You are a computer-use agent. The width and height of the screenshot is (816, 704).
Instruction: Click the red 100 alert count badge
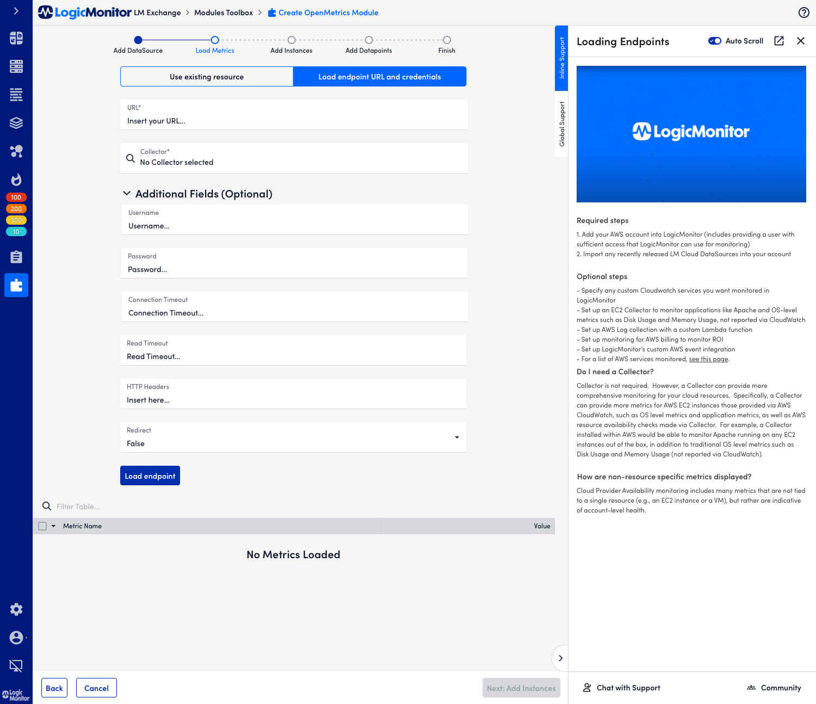pos(16,197)
